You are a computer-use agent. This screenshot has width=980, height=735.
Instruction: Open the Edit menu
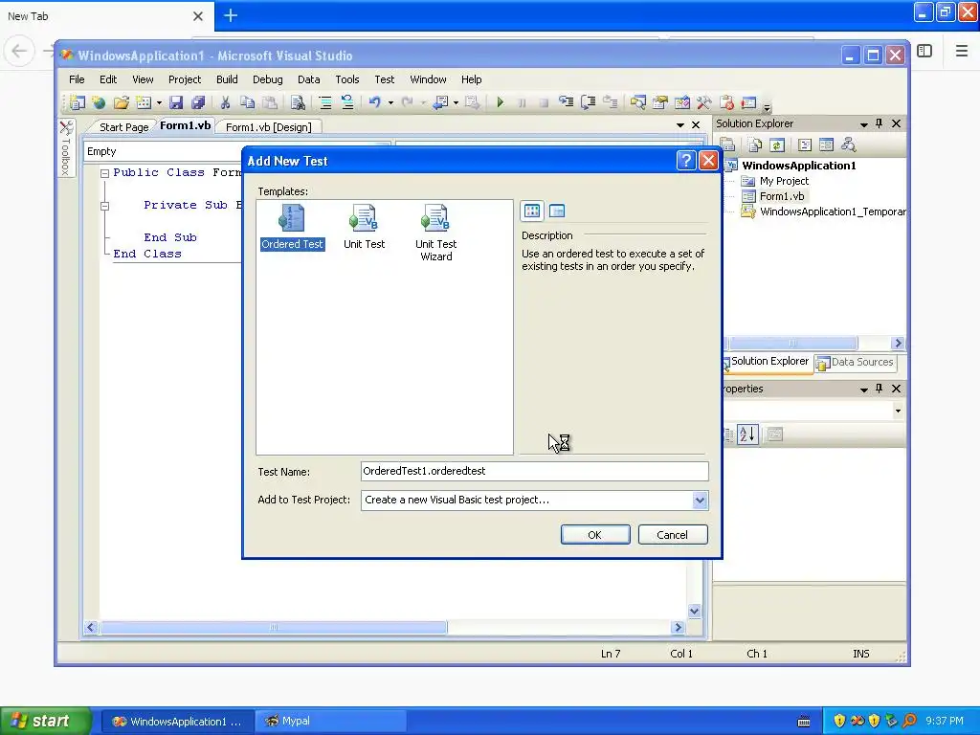coord(108,79)
